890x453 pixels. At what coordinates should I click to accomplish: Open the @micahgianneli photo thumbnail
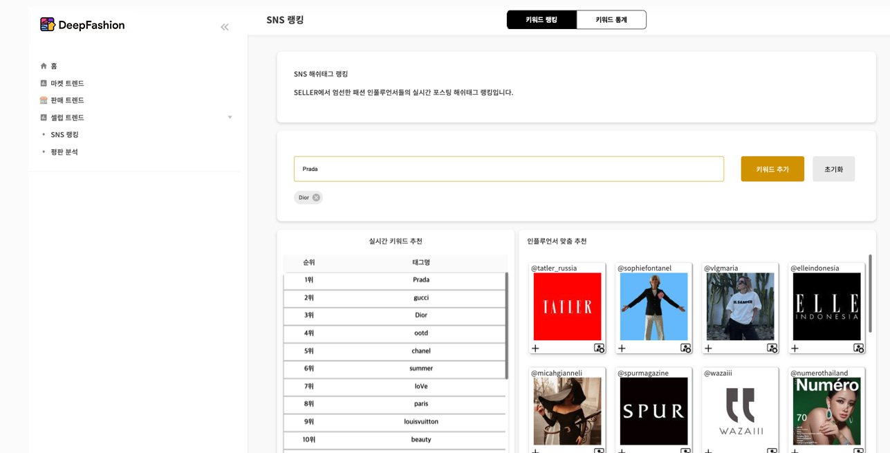pos(567,412)
